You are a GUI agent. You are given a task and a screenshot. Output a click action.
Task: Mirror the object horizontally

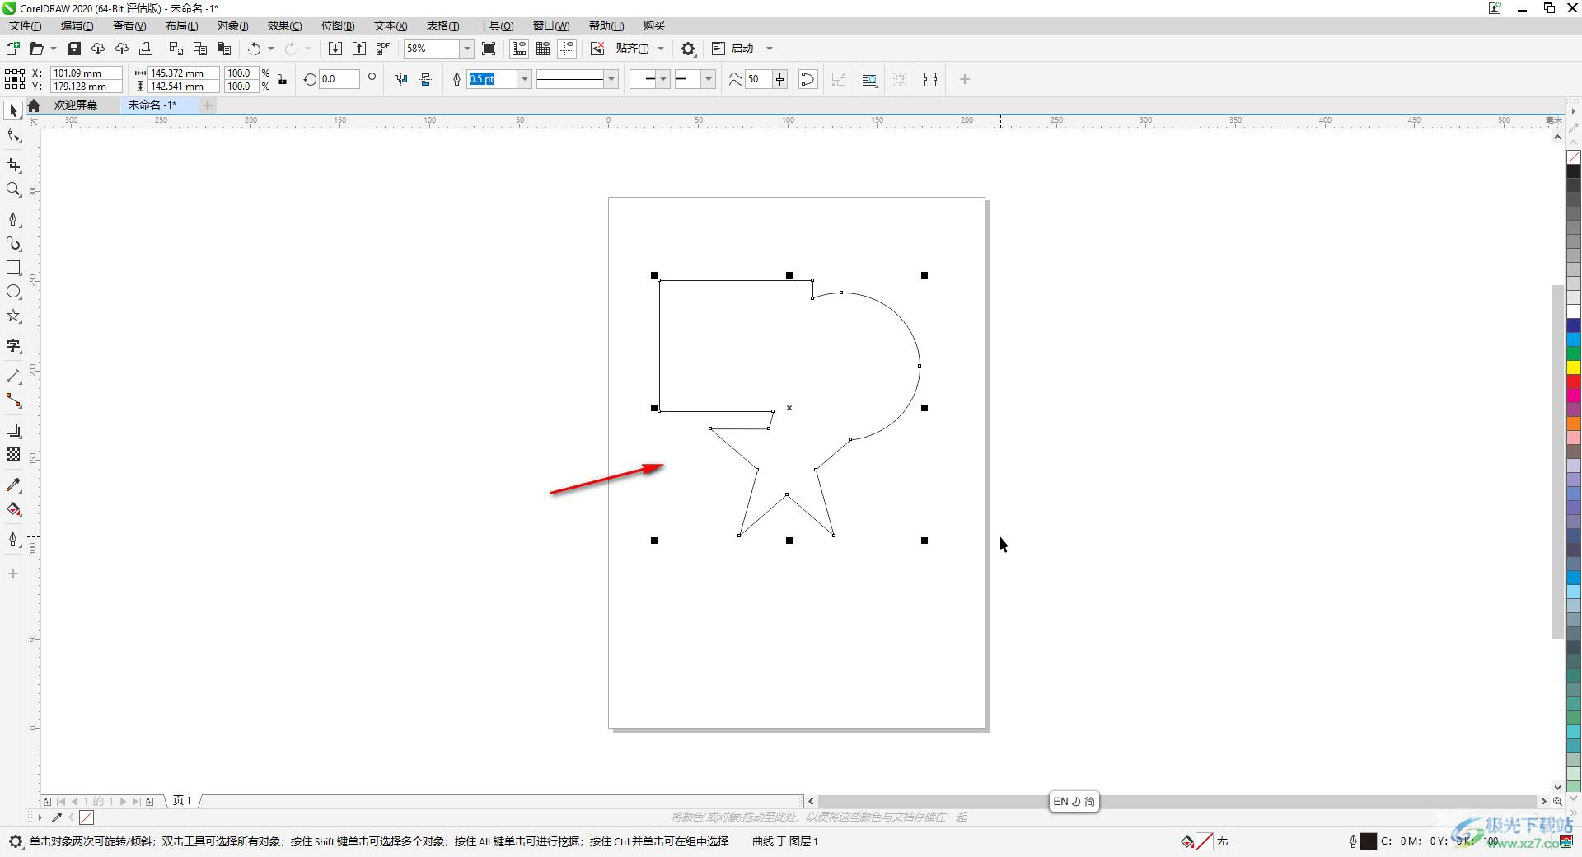point(400,79)
